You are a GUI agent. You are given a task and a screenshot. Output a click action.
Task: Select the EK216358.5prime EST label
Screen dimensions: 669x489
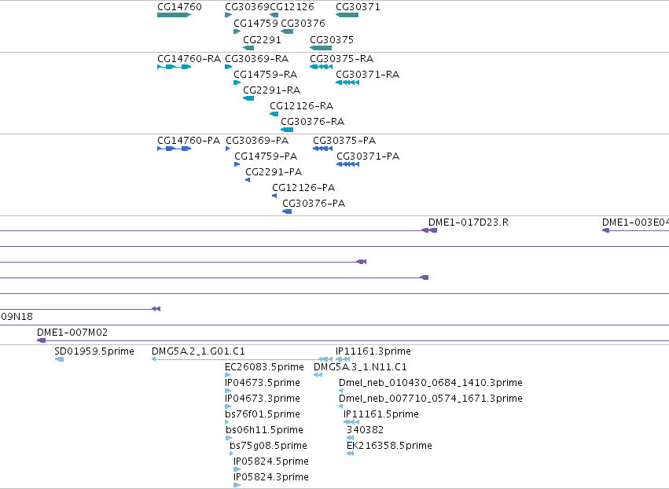[x=390, y=446]
